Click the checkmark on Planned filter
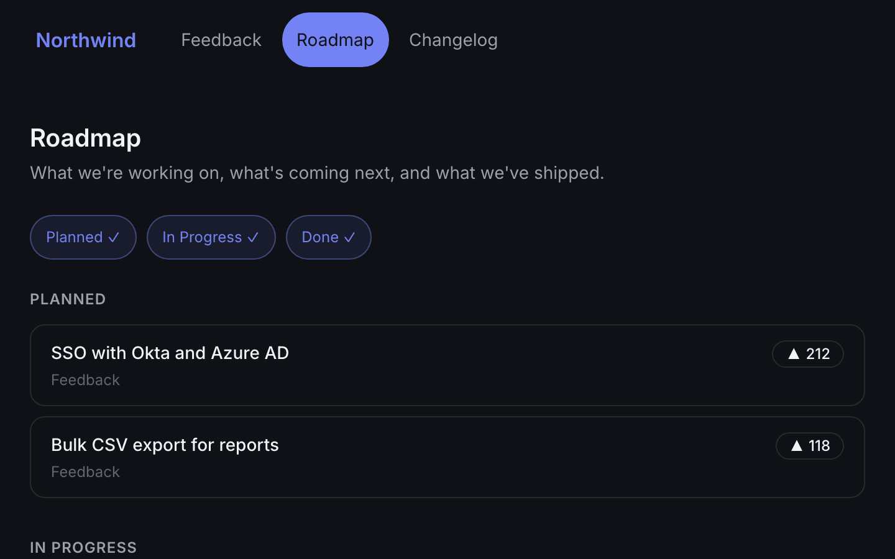The image size is (895, 559). coord(114,237)
